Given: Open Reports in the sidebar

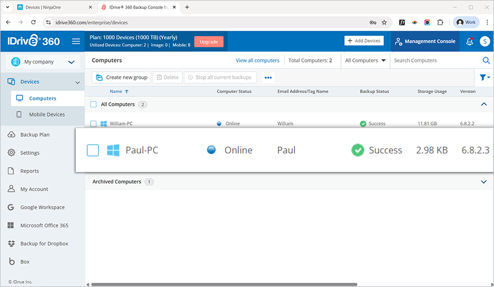Looking at the screenshot, I should point(29,171).
